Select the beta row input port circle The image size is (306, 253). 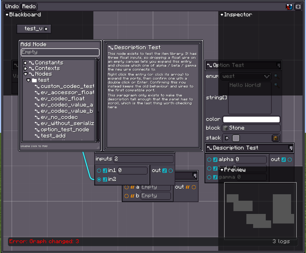point(209,169)
